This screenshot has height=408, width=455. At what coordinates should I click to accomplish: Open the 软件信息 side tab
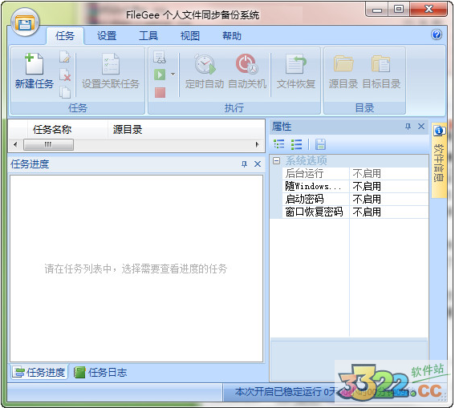439,160
